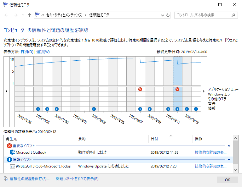
Task: Go to the セキュリティとメンテナンス breadcrumb
Action: tap(64, 15)
